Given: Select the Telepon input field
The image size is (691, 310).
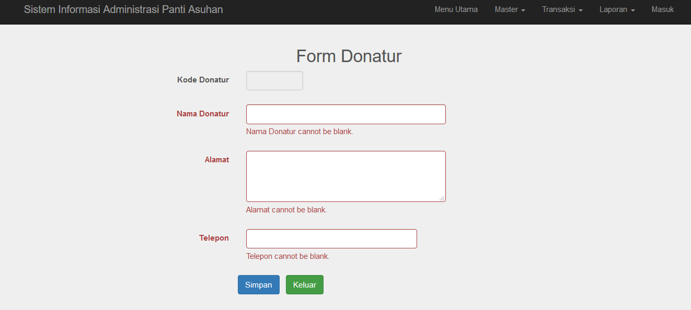Looking at the screenshot, I should coord(331,239).
